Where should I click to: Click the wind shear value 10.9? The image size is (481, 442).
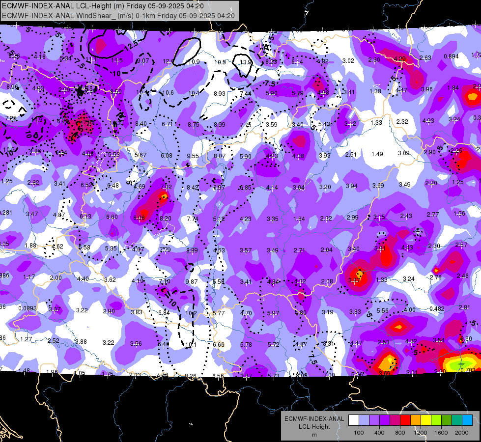pos(194,62)
